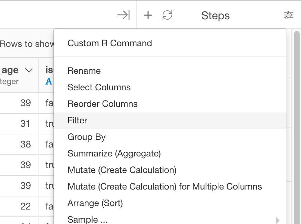Expand the age column dropdown chevron

(x=29, y=70)
